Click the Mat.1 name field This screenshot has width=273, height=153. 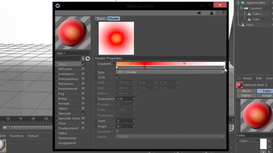[73, 53]
